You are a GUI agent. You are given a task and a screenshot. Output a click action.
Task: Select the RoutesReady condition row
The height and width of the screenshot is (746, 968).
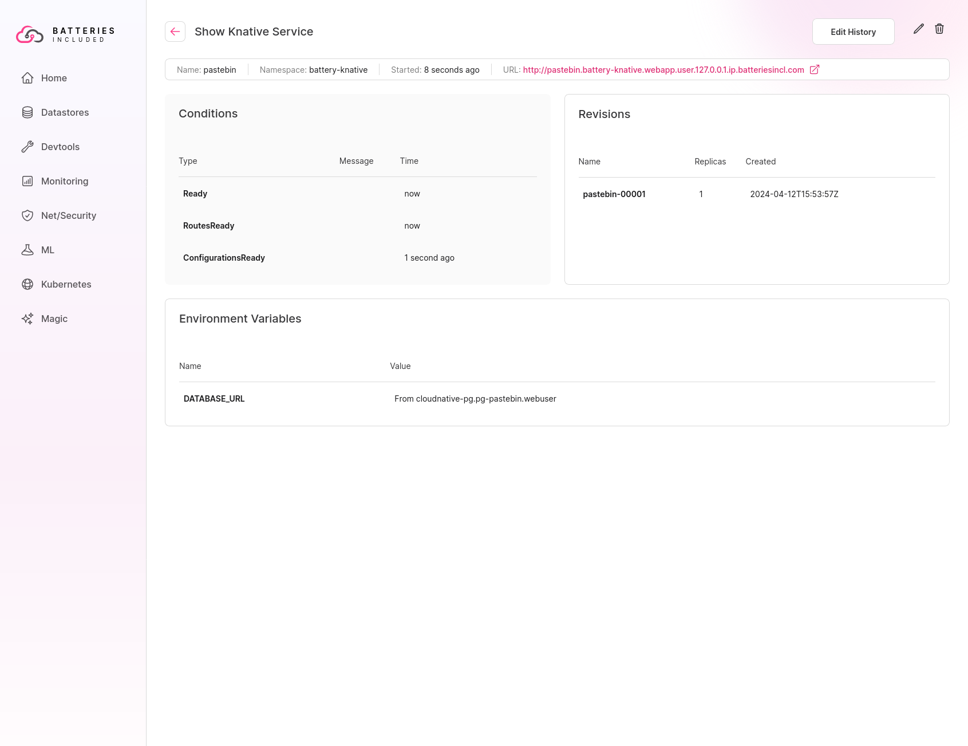click(x=209, y=226)
